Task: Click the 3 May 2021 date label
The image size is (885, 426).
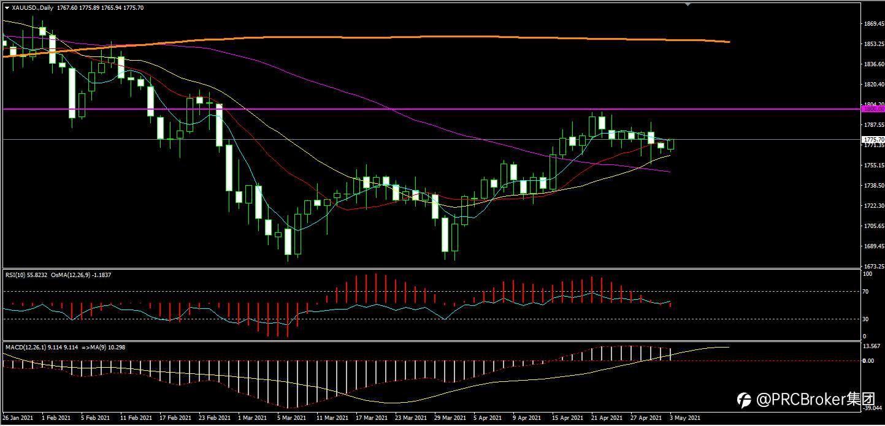Action: tap(684, 417)
